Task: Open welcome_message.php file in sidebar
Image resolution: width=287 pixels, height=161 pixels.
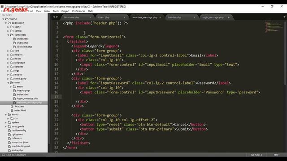Action: point(29,102)
